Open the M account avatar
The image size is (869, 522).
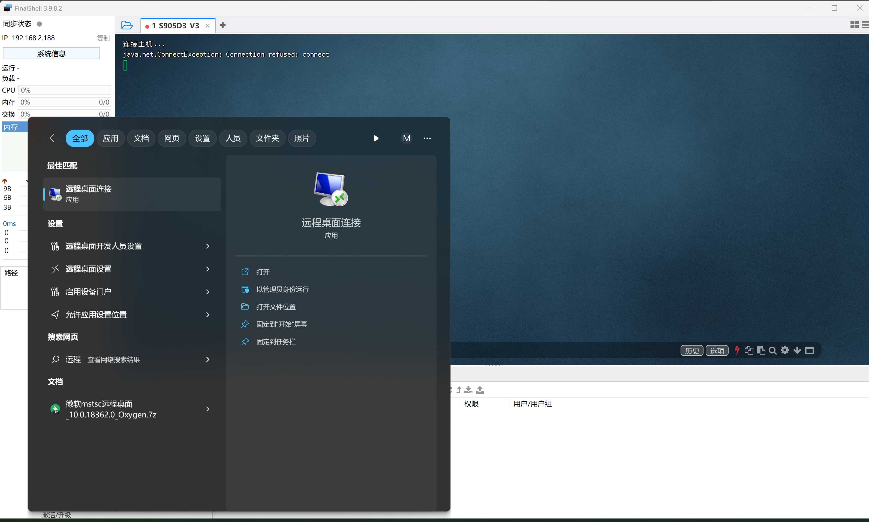tap(407, 138)
